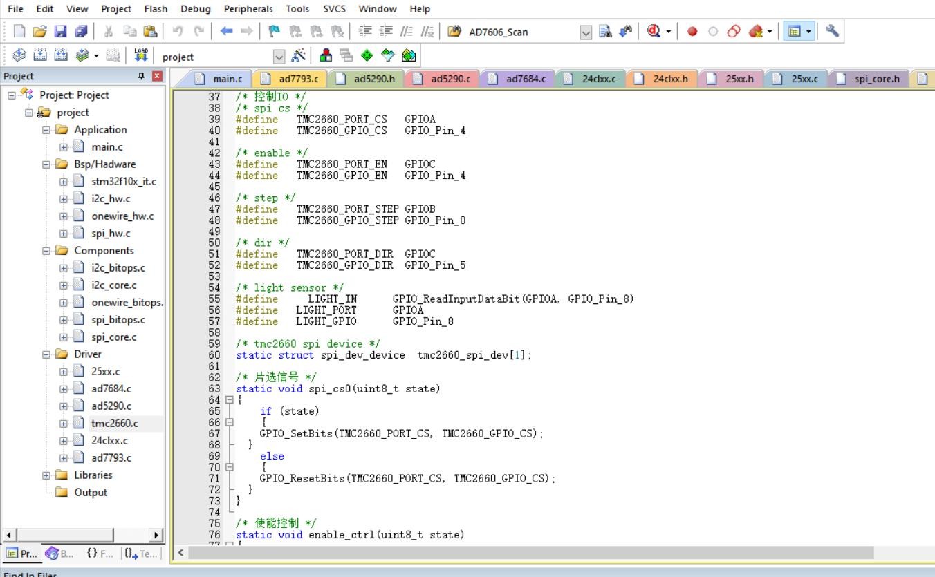The height and width of the screenshot is (577, 935).
Task: Launch Pack Installer icon
Action: point(409,56)
